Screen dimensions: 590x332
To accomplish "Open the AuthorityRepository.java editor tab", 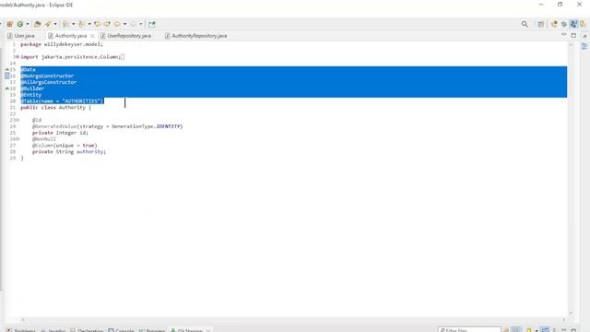I will click(x=196, y=36).
